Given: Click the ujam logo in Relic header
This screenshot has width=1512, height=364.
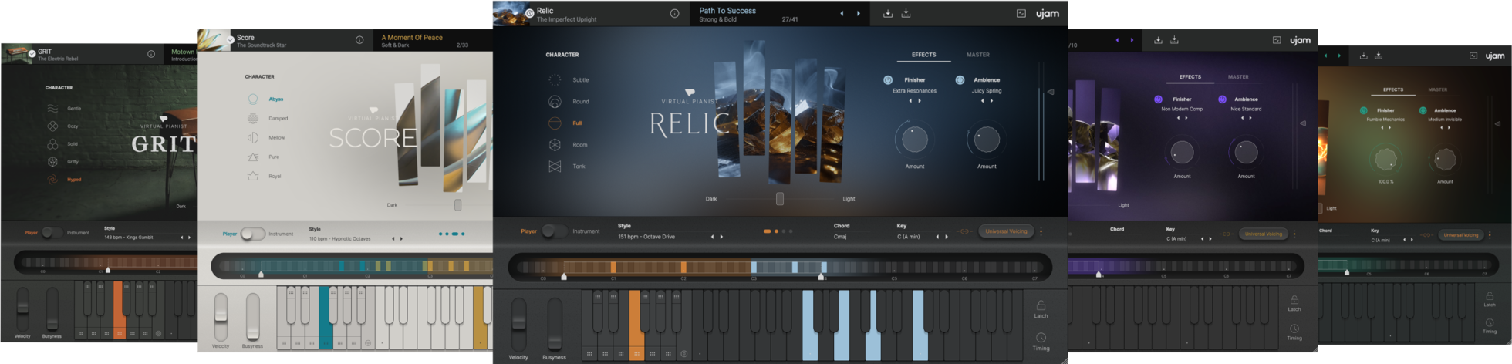Looking at the screenshot, I should (1047, 14).
